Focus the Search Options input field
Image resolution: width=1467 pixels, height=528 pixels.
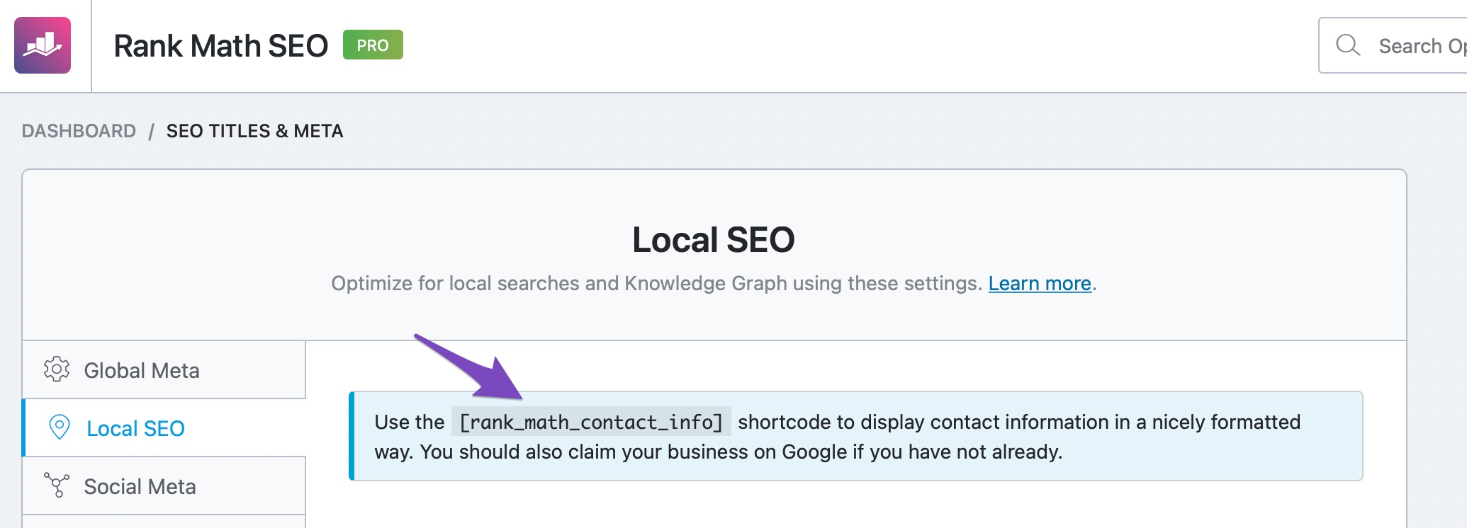(1417, 46)
